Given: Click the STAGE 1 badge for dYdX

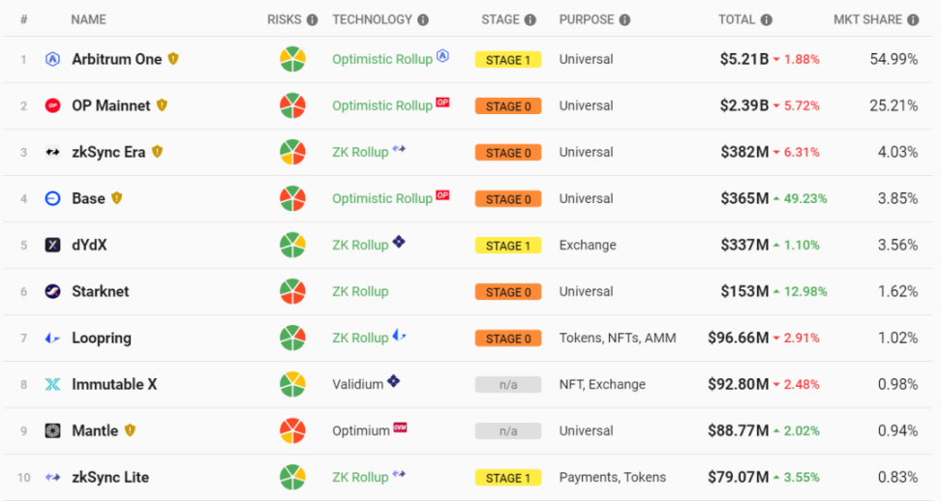Looking at the screenshot, I should click(508, 246).
